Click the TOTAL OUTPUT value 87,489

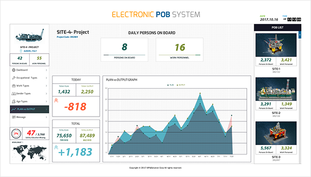(87, 136)
